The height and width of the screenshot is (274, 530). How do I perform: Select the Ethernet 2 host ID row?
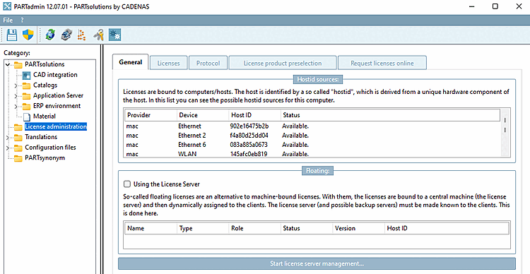click(312, 136)
